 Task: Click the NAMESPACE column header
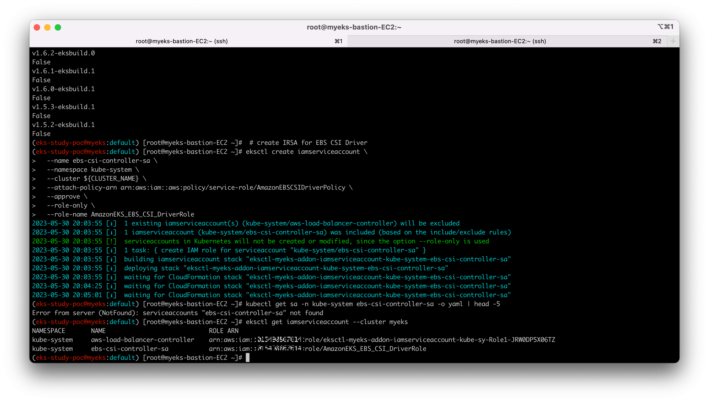[48, 331]
